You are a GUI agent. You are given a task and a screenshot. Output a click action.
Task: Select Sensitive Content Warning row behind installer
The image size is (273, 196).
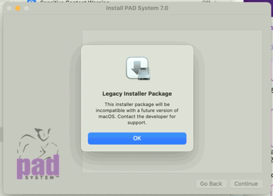[x=122, y=1]
